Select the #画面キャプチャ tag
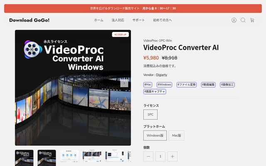266x166 pixels. [x=155, y=91]
